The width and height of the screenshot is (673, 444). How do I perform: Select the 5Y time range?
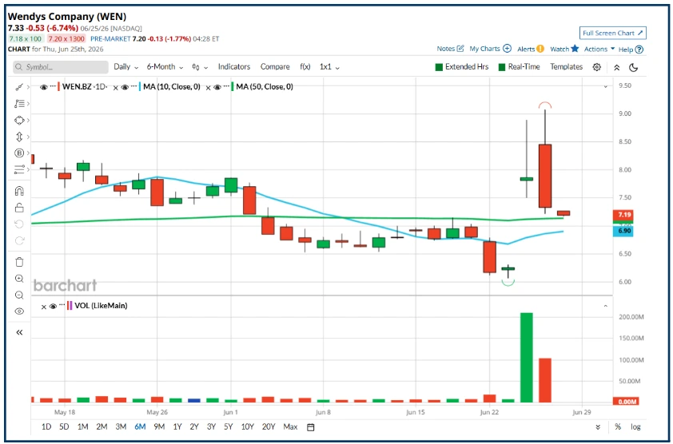coord(228,427)
